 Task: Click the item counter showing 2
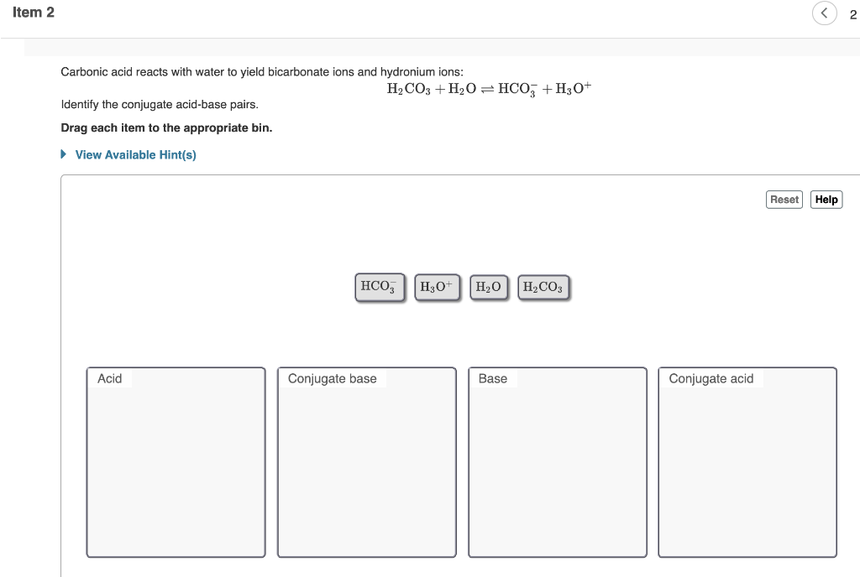click(853, 14)
